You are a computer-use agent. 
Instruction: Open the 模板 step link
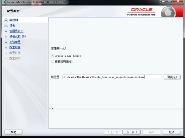click(12, 26)
